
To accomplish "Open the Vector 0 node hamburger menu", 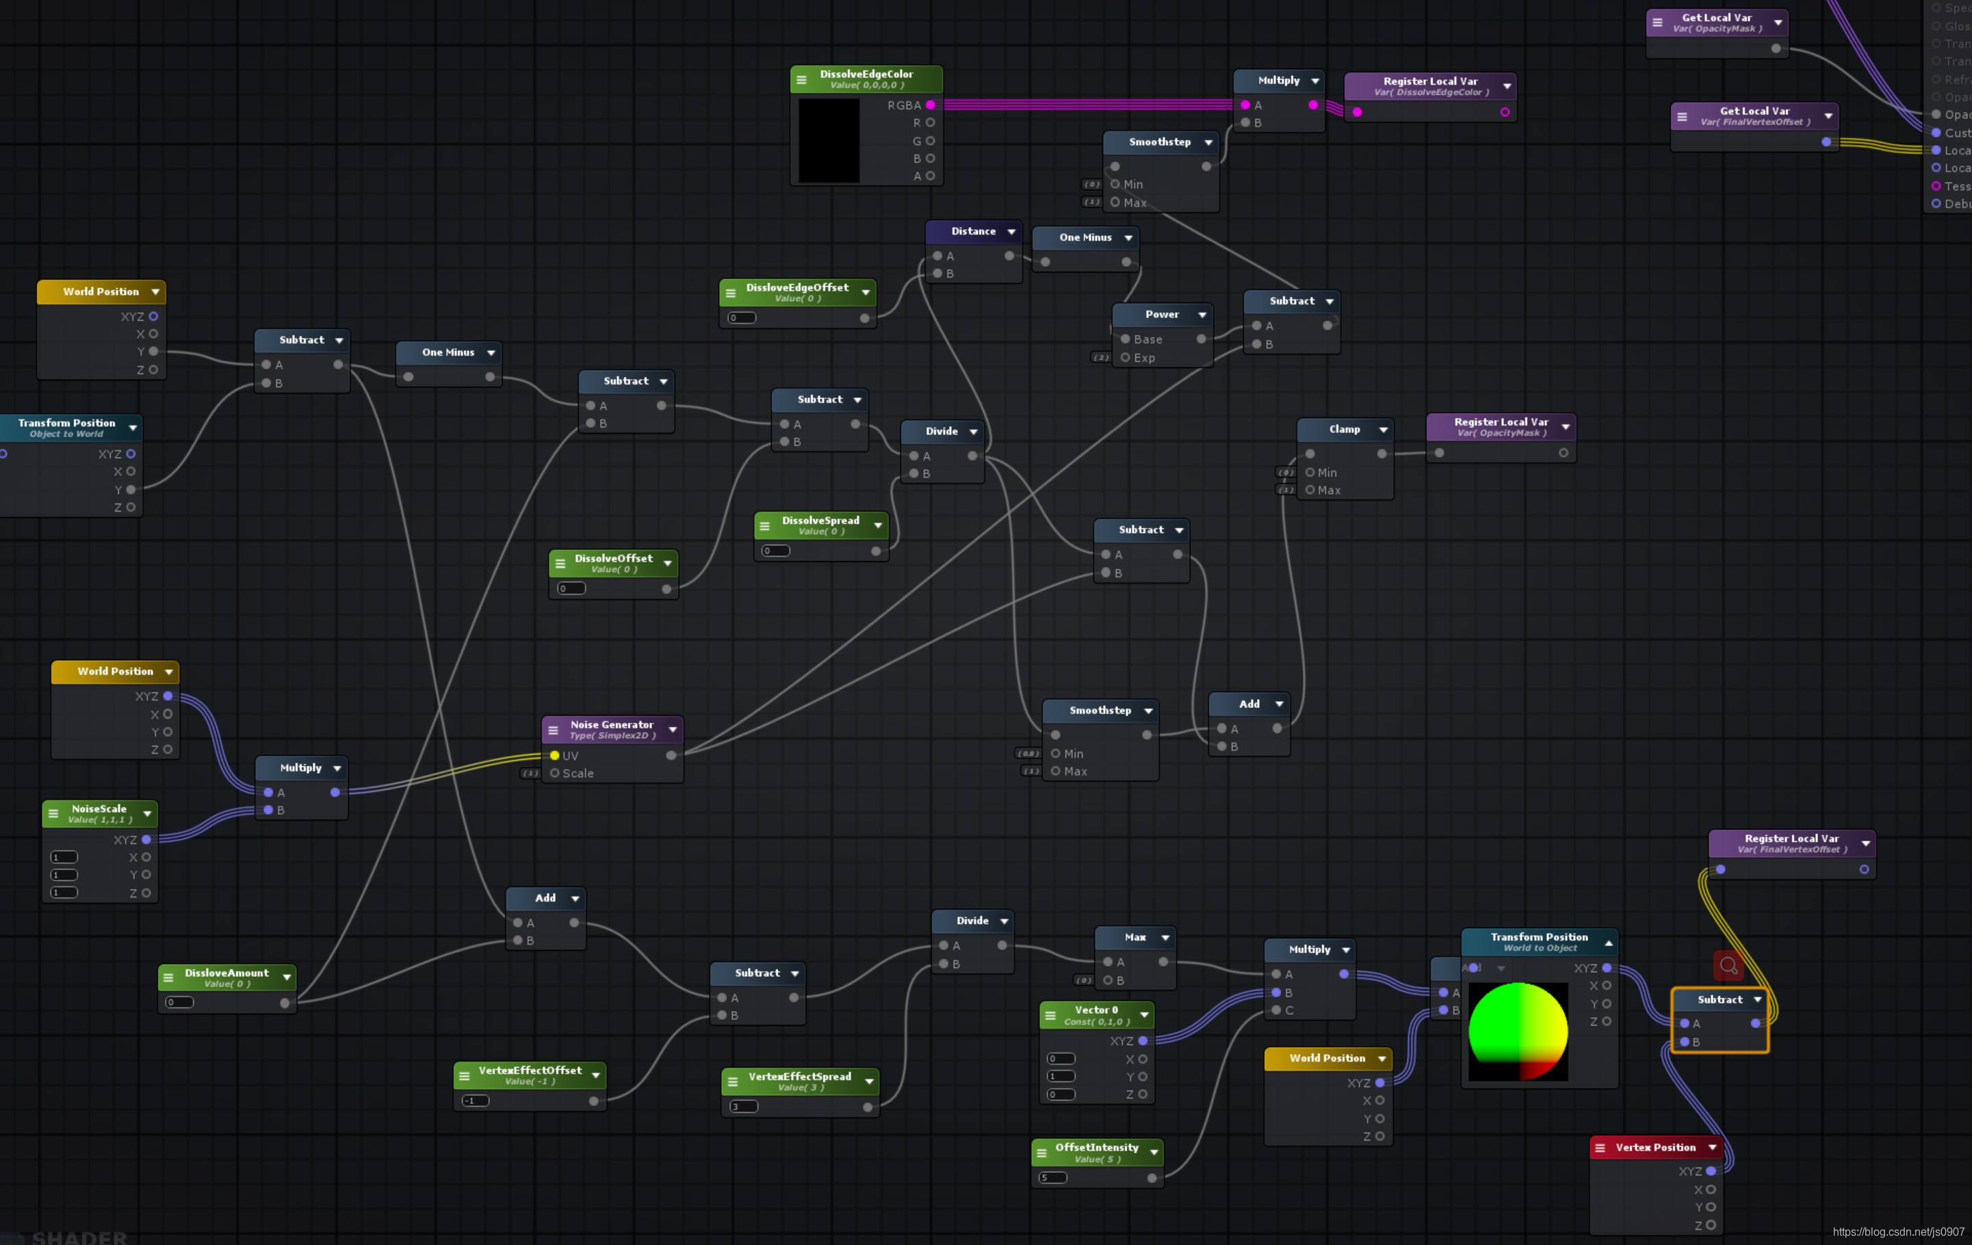I will (x=1051, y=1015).
